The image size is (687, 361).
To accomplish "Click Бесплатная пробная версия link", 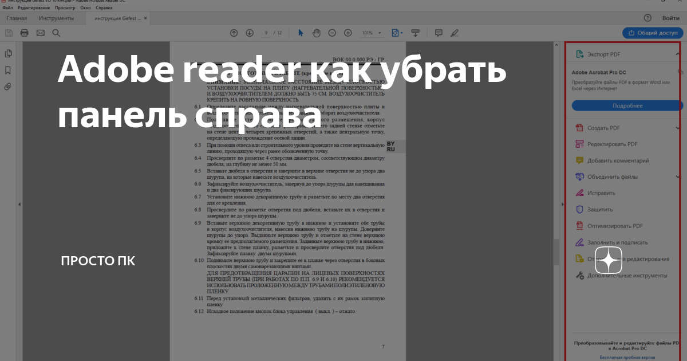I will [627, 357].
